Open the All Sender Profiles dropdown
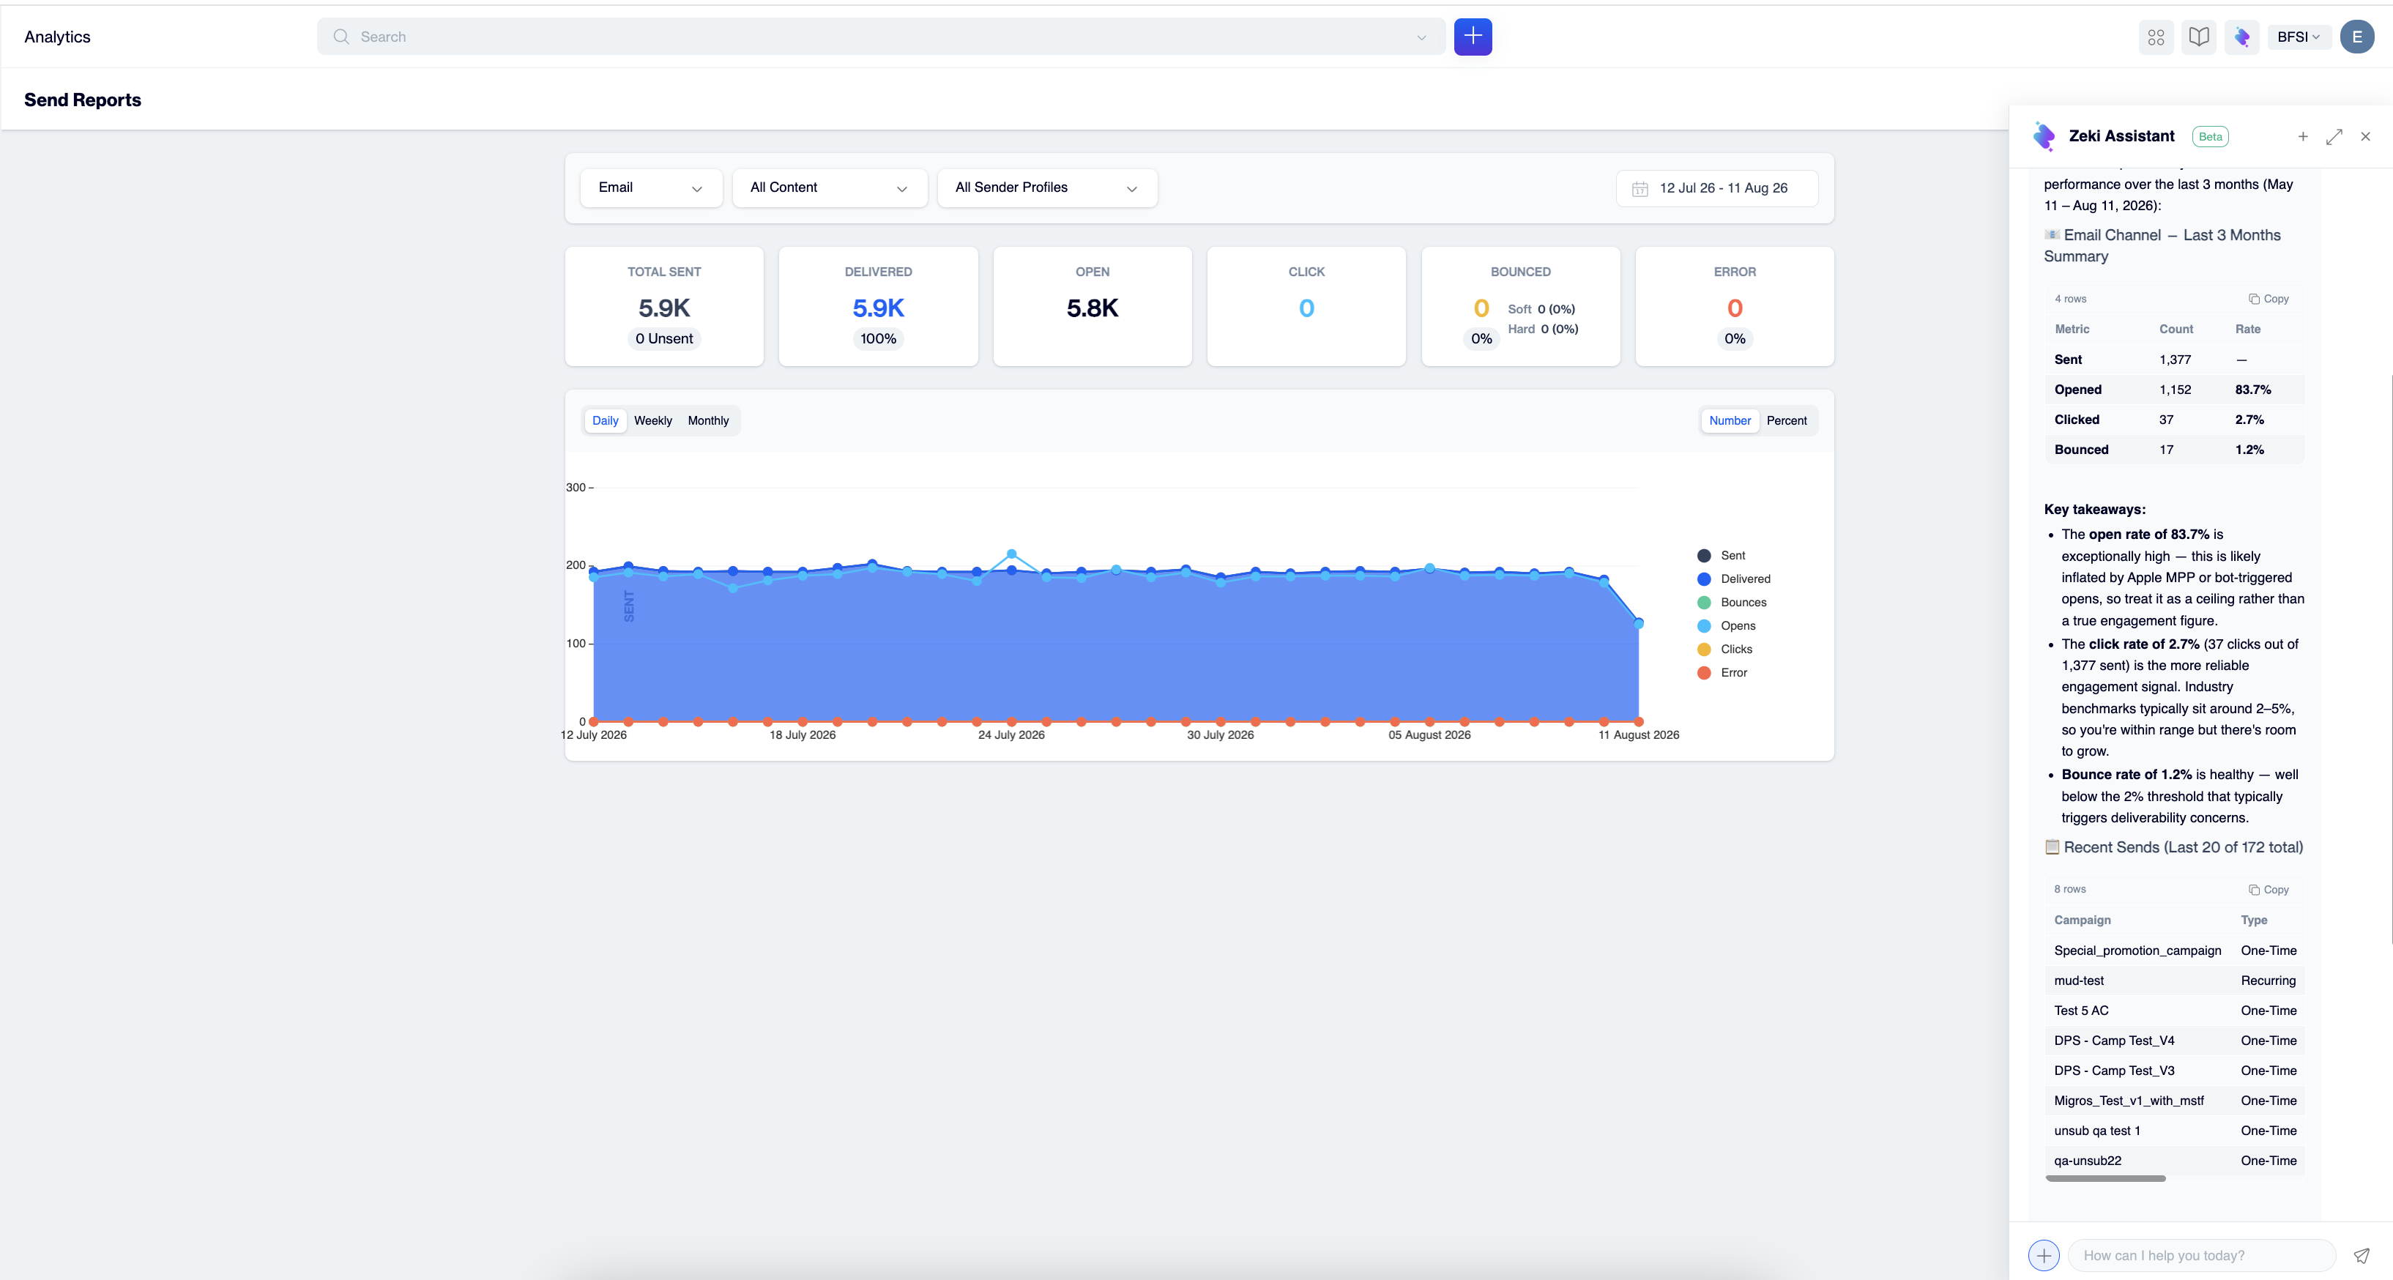The image size is (2393, 1280). tap(1046, 187)
